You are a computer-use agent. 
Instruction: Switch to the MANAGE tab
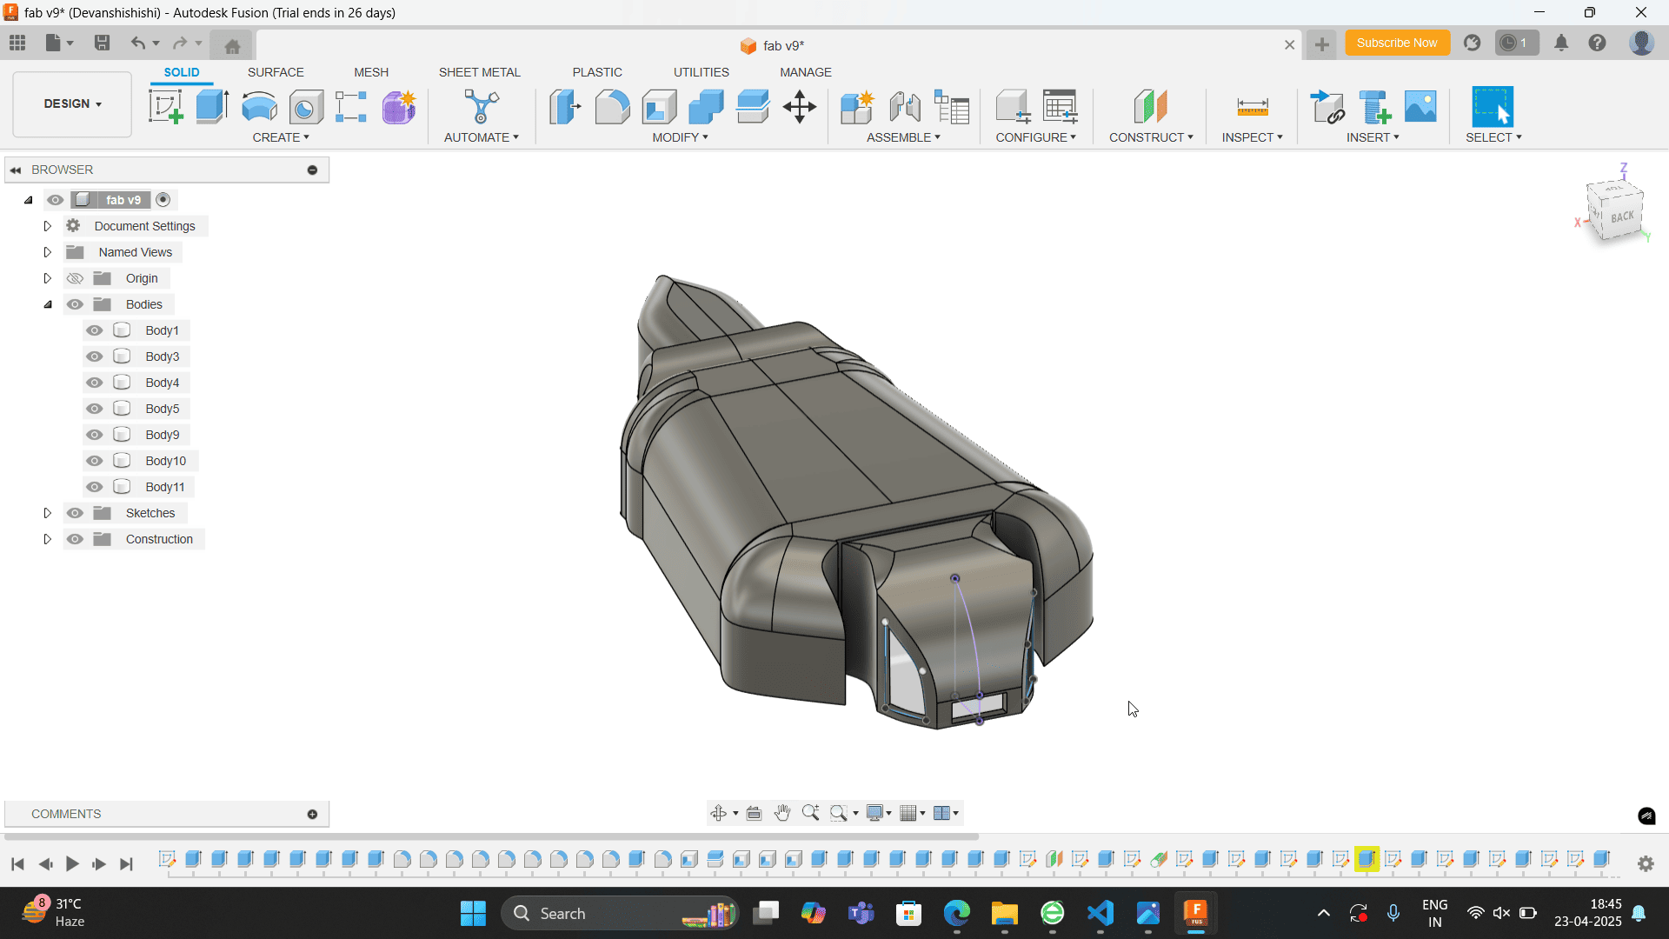(x=806, y=72)
